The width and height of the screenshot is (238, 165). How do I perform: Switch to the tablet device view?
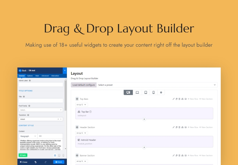[145, 92]
